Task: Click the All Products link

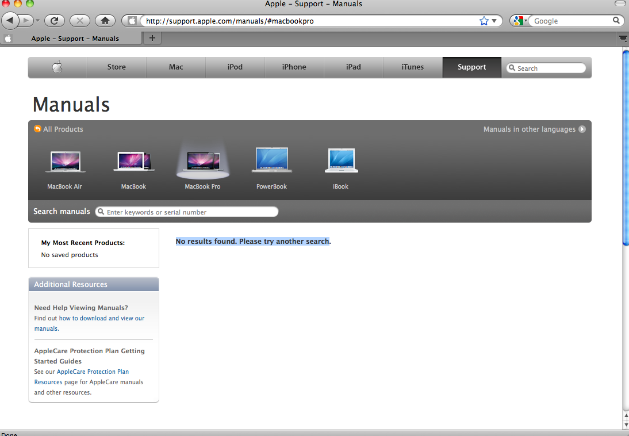Action: (63, 129)
